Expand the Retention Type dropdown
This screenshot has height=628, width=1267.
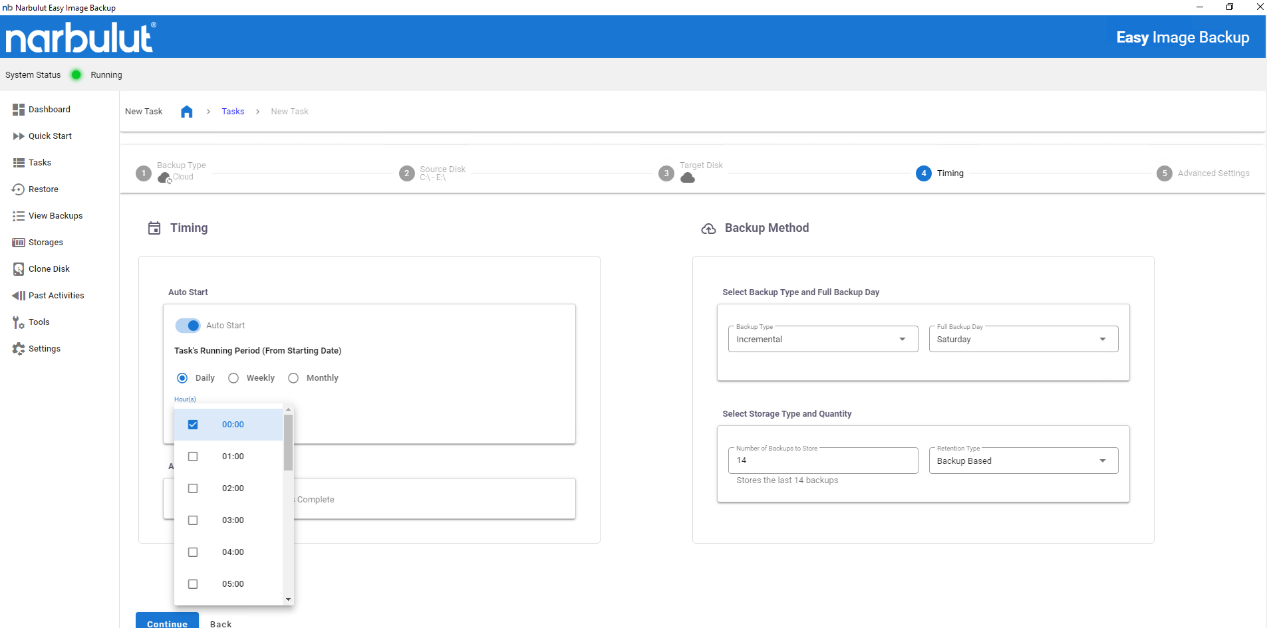click(x=1023, y=461)
